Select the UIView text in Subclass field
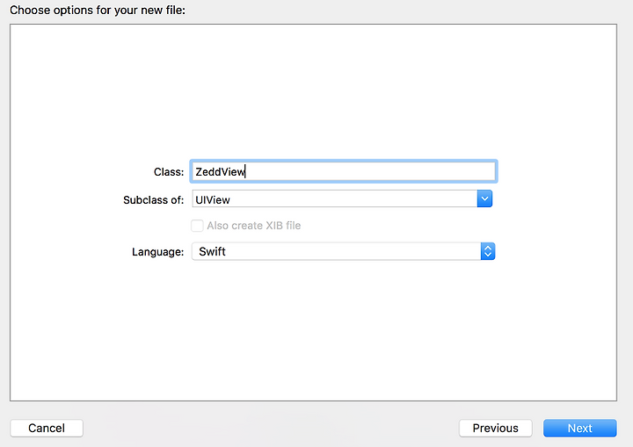This screenshot has width=633, height=447. [x=213, y=200]
